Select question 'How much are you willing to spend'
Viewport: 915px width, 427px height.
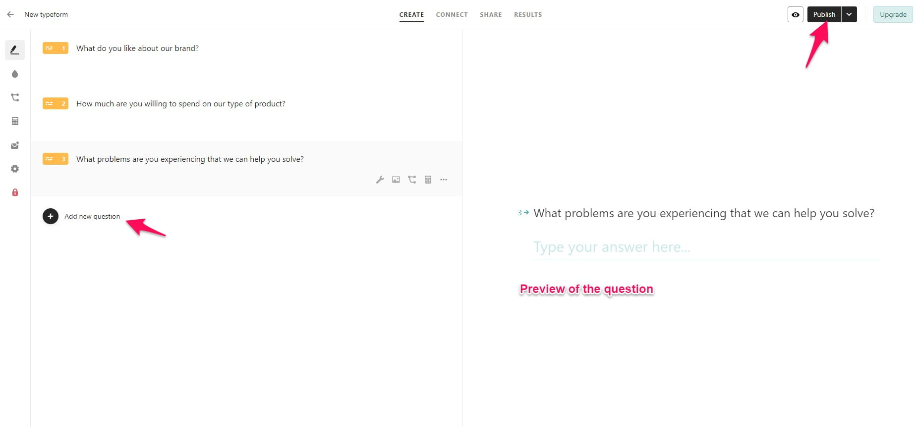180,103
